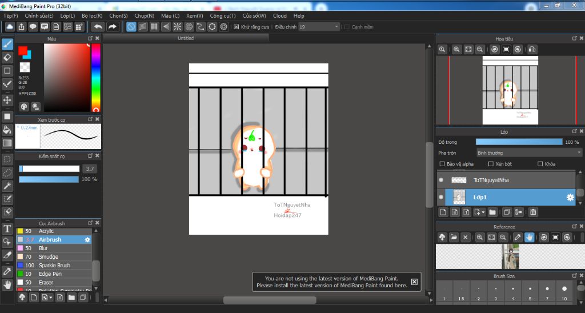Enable the radial snap guide
585x313 pixels.
click(x=177, y=26)
